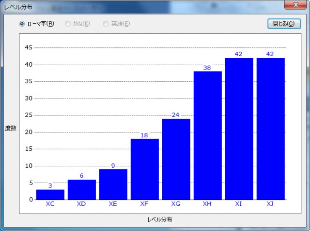The image size is (310, 231).
Task: Click the 40 y-axis tick label
Action: tap(29, 64)
